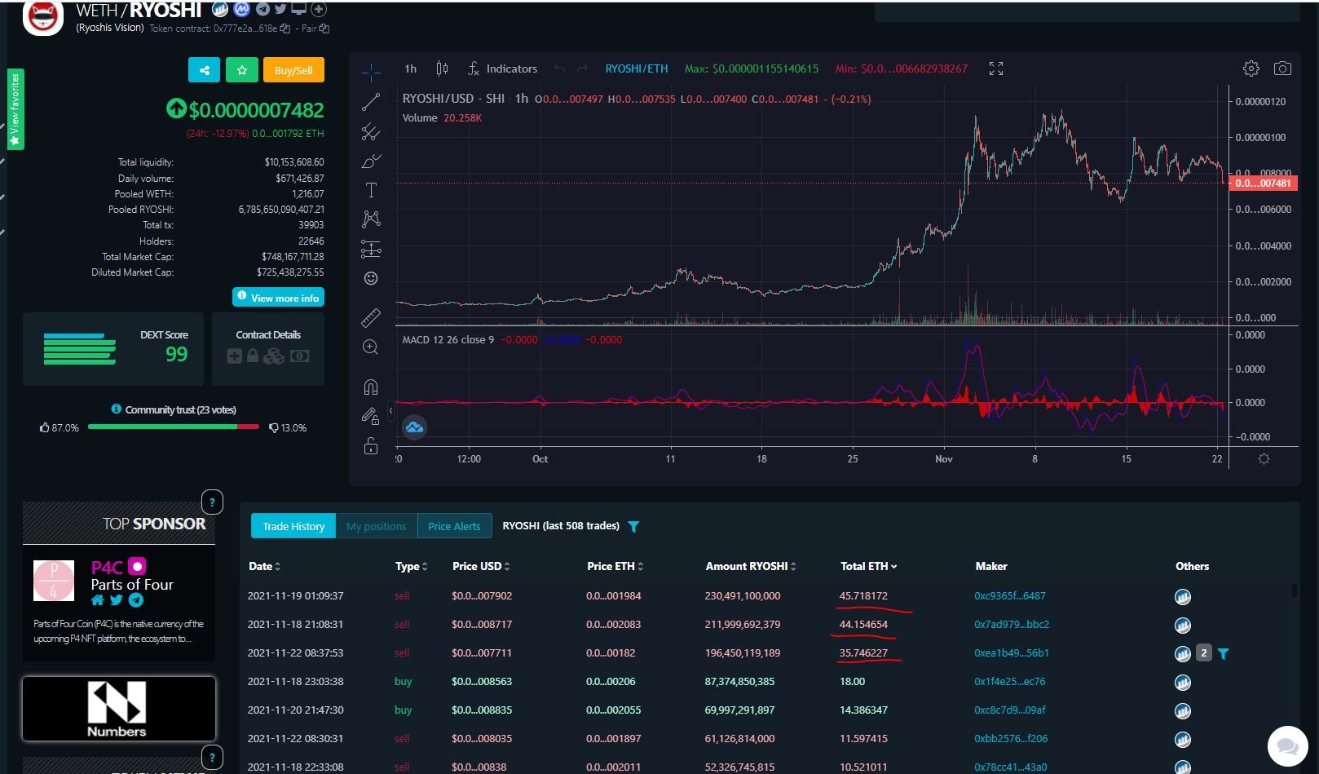
Task: Vote thumbs up for community trust
Action: click(x=45, y=427)
